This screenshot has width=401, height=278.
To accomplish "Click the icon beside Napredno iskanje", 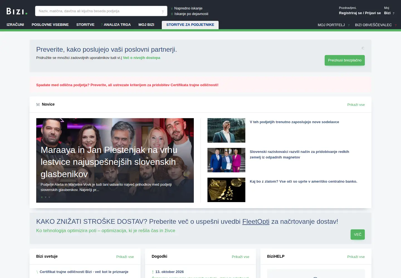I will click(x=172, y=8).
